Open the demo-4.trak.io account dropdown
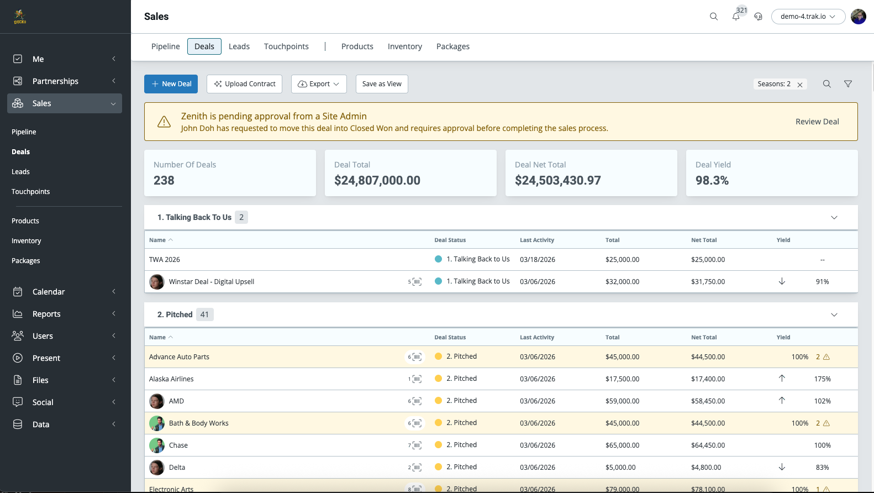 (808, 17)
